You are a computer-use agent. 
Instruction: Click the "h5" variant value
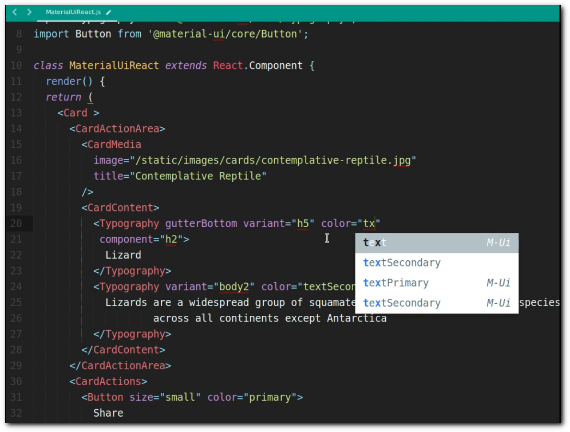pos(302,223)
